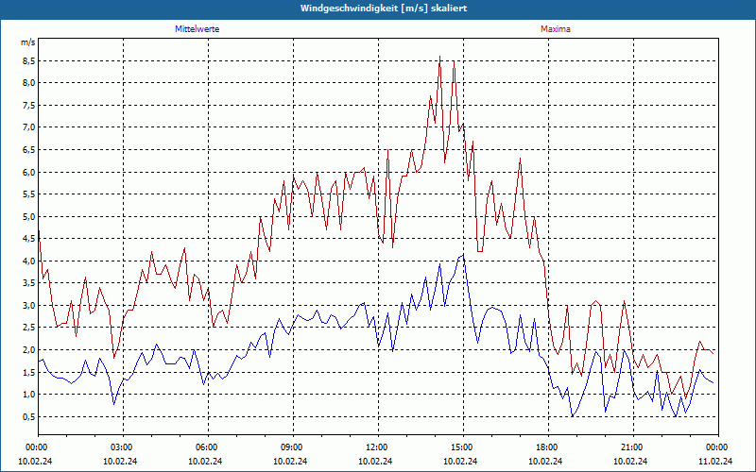Click the '00:00' time label above 10.02.24
Screen dimensions: 756x472
click(36, 447)
